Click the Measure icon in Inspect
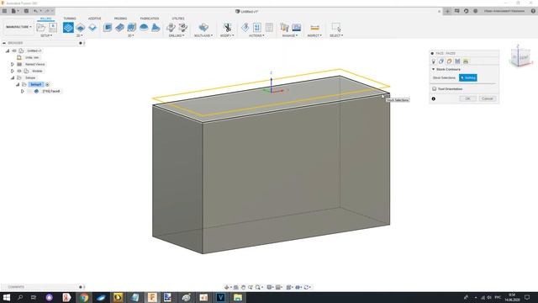 [314, 28]
